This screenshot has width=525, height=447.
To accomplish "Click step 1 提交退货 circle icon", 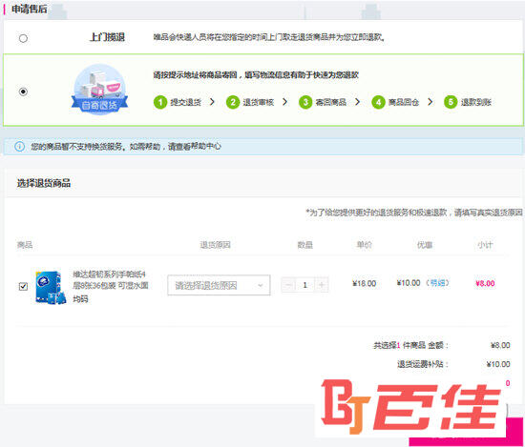I will (160, 102).
